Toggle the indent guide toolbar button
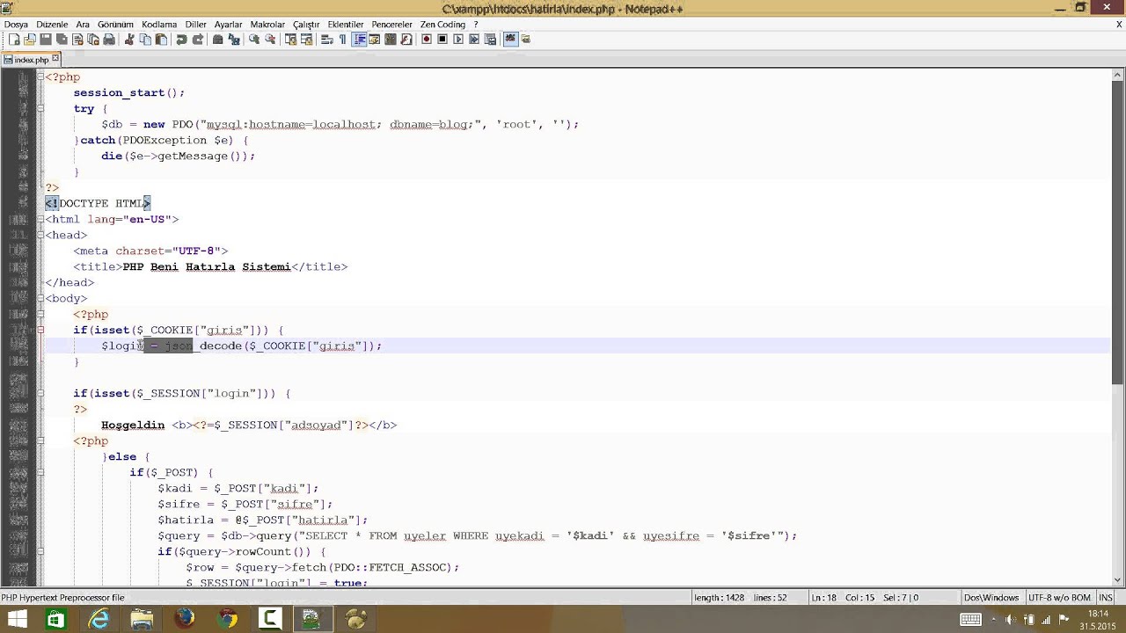The height and width of the screenshot is (633, 1126). (x=359, y=39)
